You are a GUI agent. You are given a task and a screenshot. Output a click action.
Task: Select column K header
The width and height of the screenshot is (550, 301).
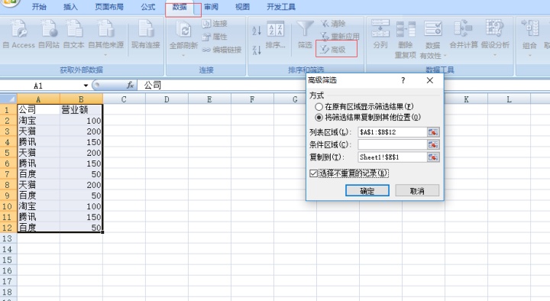coord(466,99)
